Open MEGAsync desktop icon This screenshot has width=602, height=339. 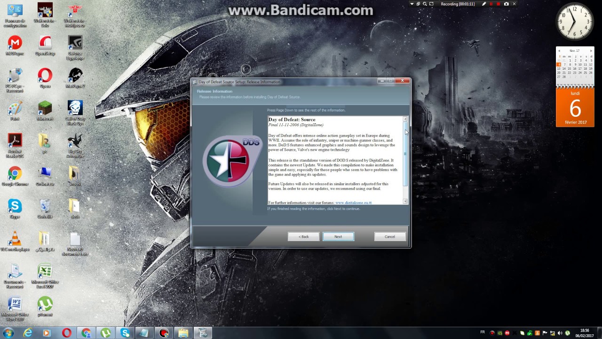[15, 46]
